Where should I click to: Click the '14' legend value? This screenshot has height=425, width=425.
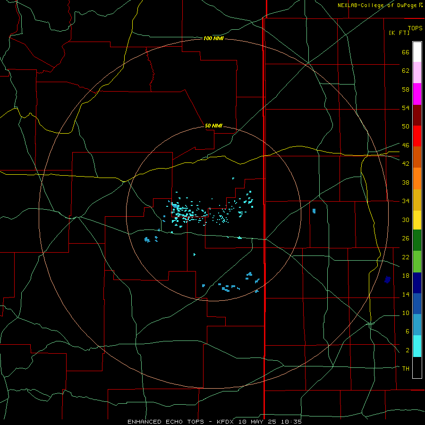tap(406, 294)
